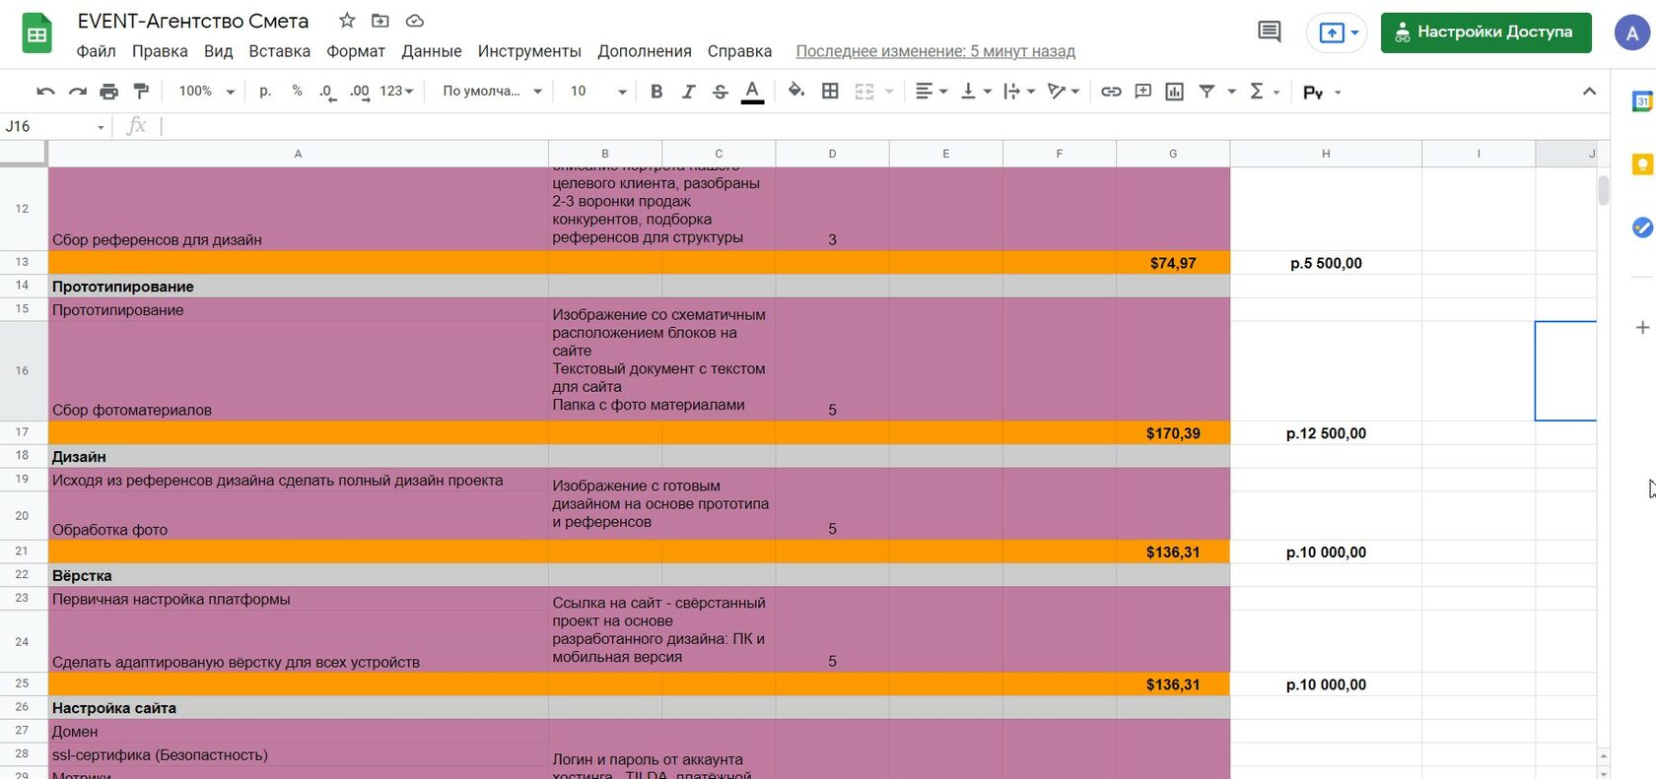The image size is (1656, 779).
Task: Open the zoom 100% dropdown
Action: pos(206,92)
